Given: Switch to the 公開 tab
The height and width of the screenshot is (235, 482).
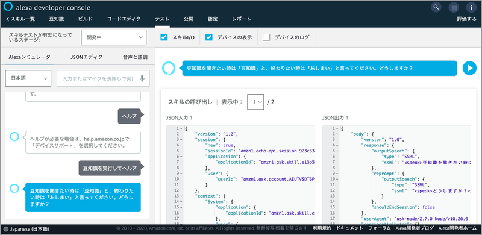Looking at the screenshot, I should pos(189,19).
